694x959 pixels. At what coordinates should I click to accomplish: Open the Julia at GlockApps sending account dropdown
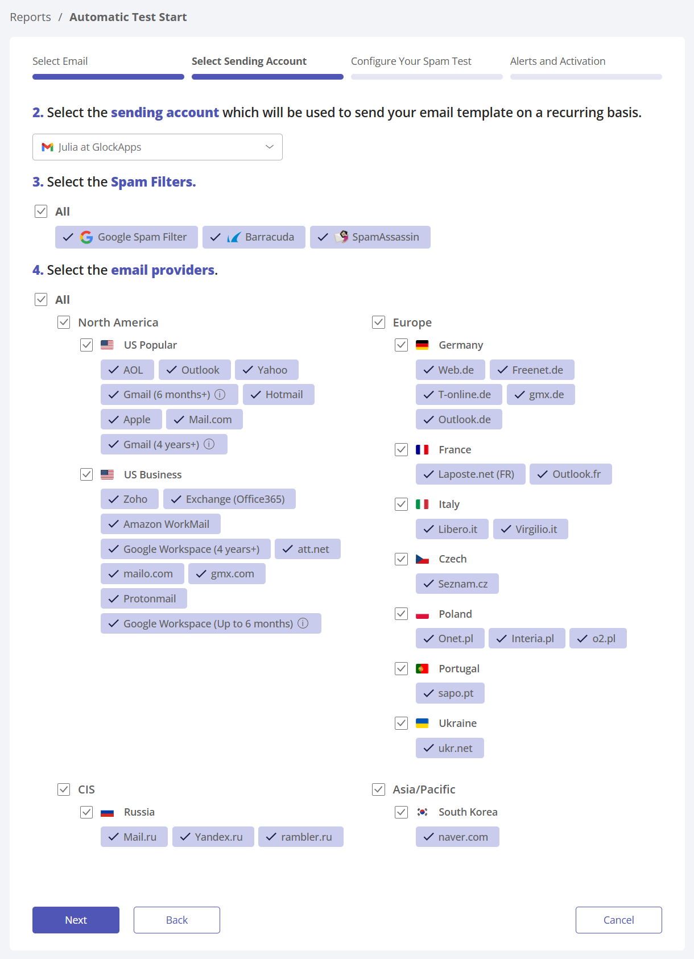pyautogui.click(x=158, y=147)
